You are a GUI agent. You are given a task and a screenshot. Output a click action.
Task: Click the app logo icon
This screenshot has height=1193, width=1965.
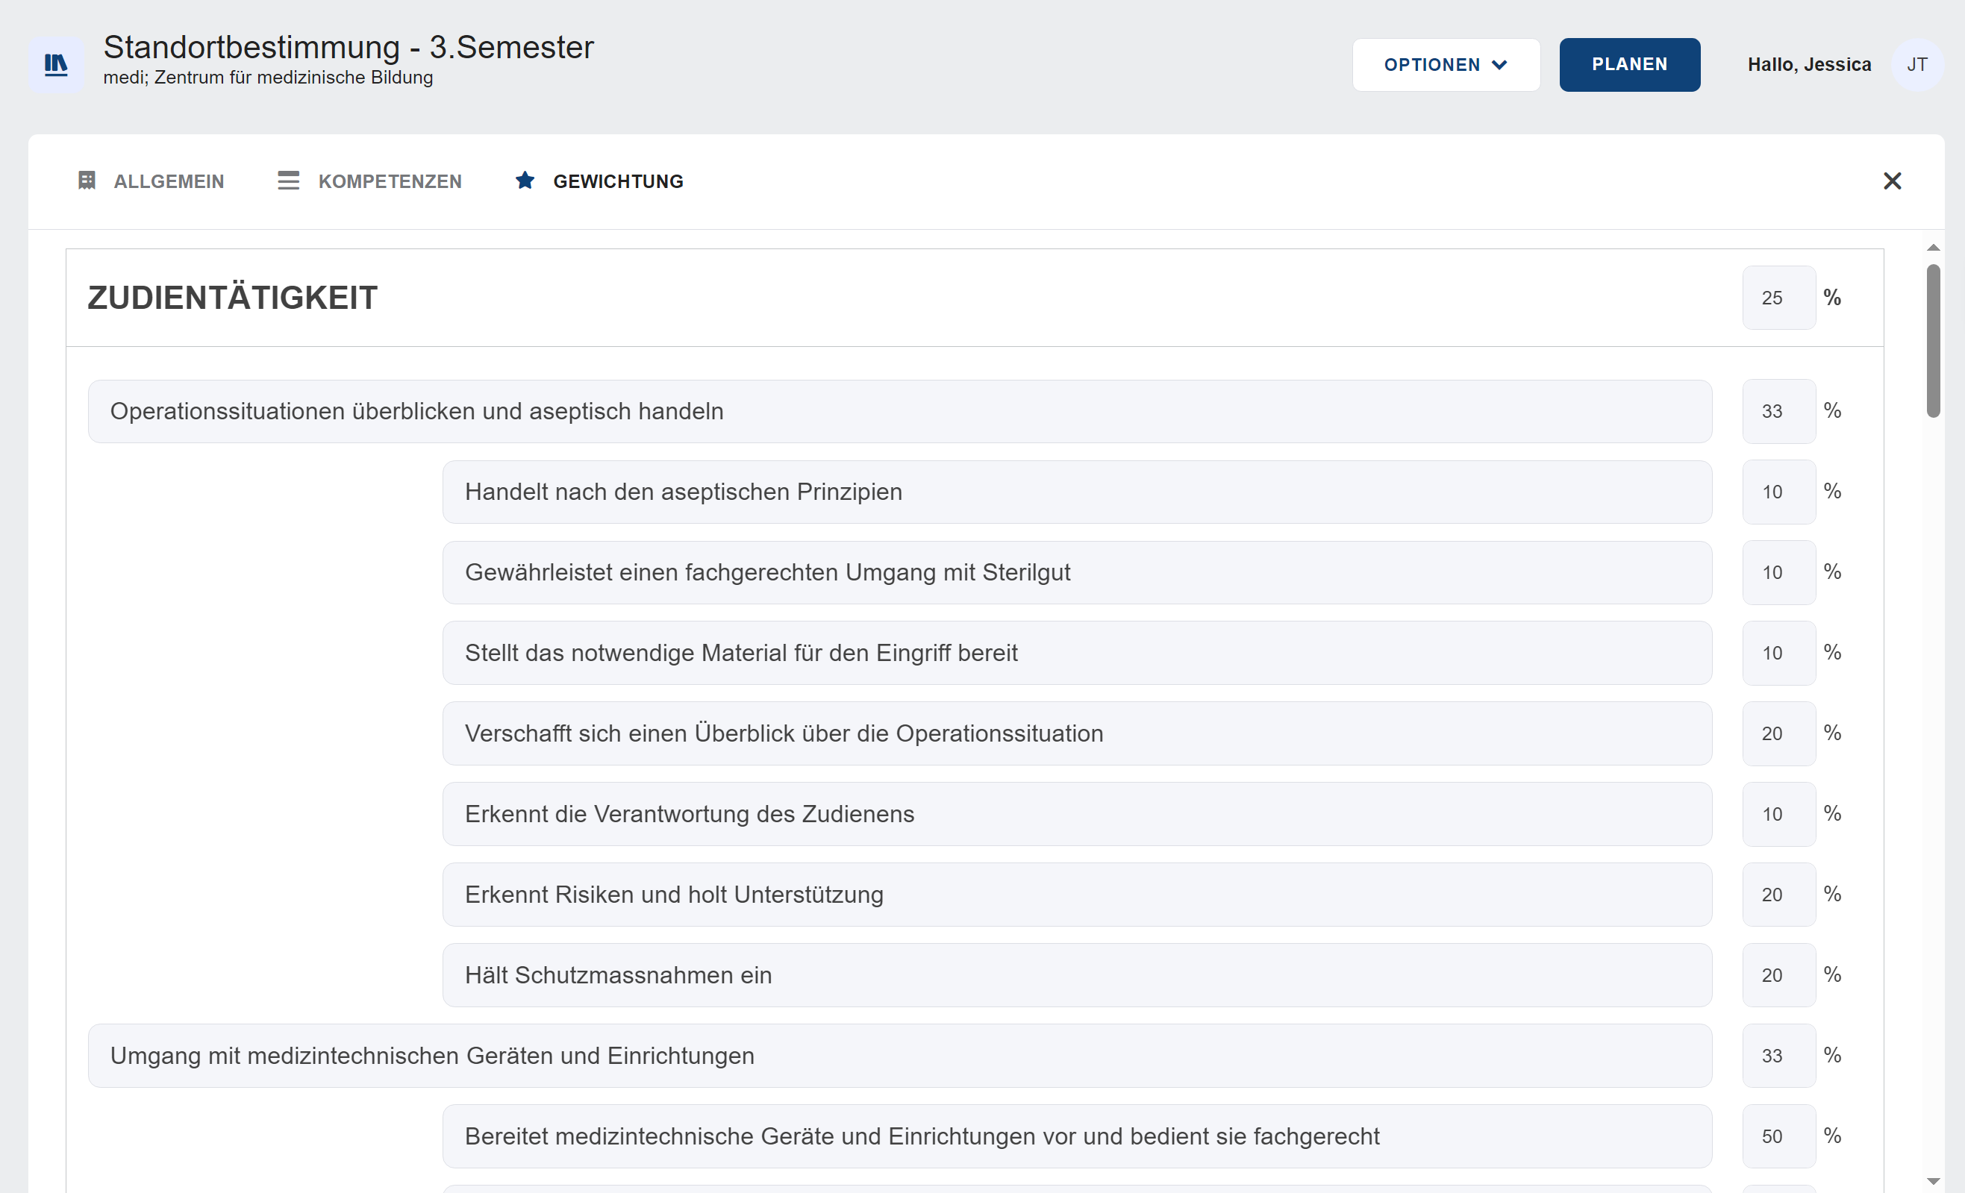[x=56, y=64]
